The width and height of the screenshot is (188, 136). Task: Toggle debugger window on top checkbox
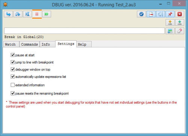(12, 69)
